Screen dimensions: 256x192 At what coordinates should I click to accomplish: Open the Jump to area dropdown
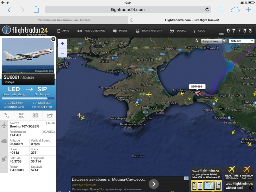pyautogui.click(x=214, y=41)
